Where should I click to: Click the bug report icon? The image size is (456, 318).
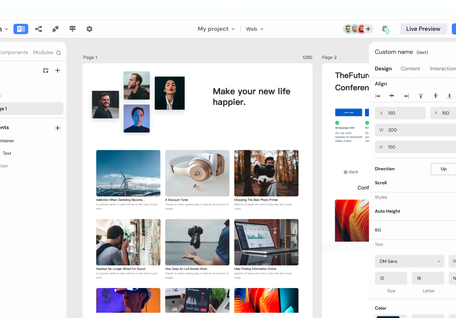385,29
